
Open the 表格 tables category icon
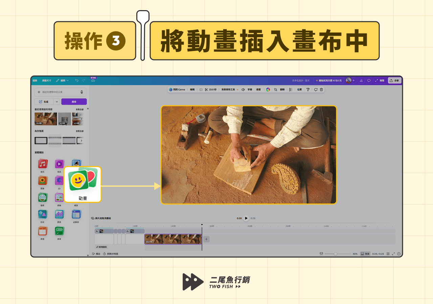(x=43, y=231)
